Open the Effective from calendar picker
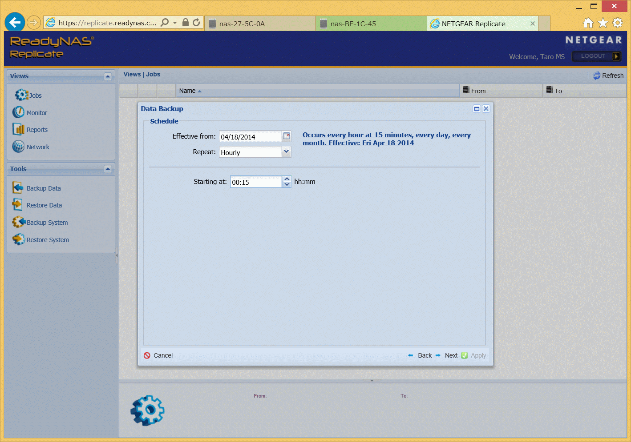 [287, 136]
